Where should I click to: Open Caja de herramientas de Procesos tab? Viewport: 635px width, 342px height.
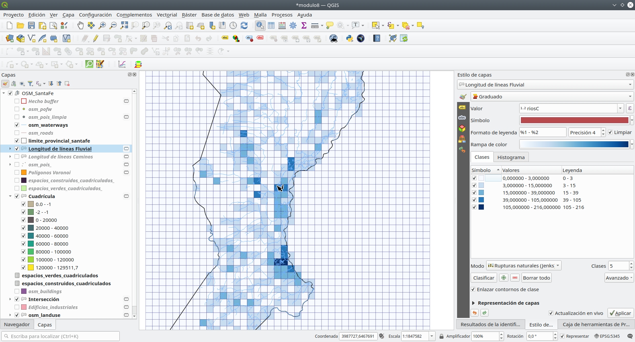tap(596, 325)
